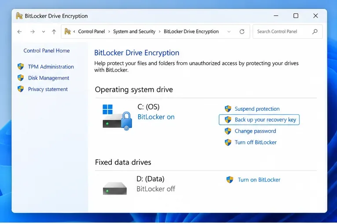The width and height of the screenshot is (337, 224).
Task: Open Control Panel breadcrumb
Action: (92, 32)
